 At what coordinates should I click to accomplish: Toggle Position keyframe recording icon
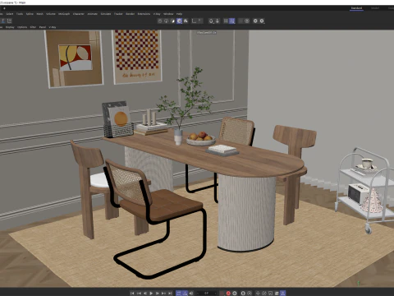click(258, 294)
